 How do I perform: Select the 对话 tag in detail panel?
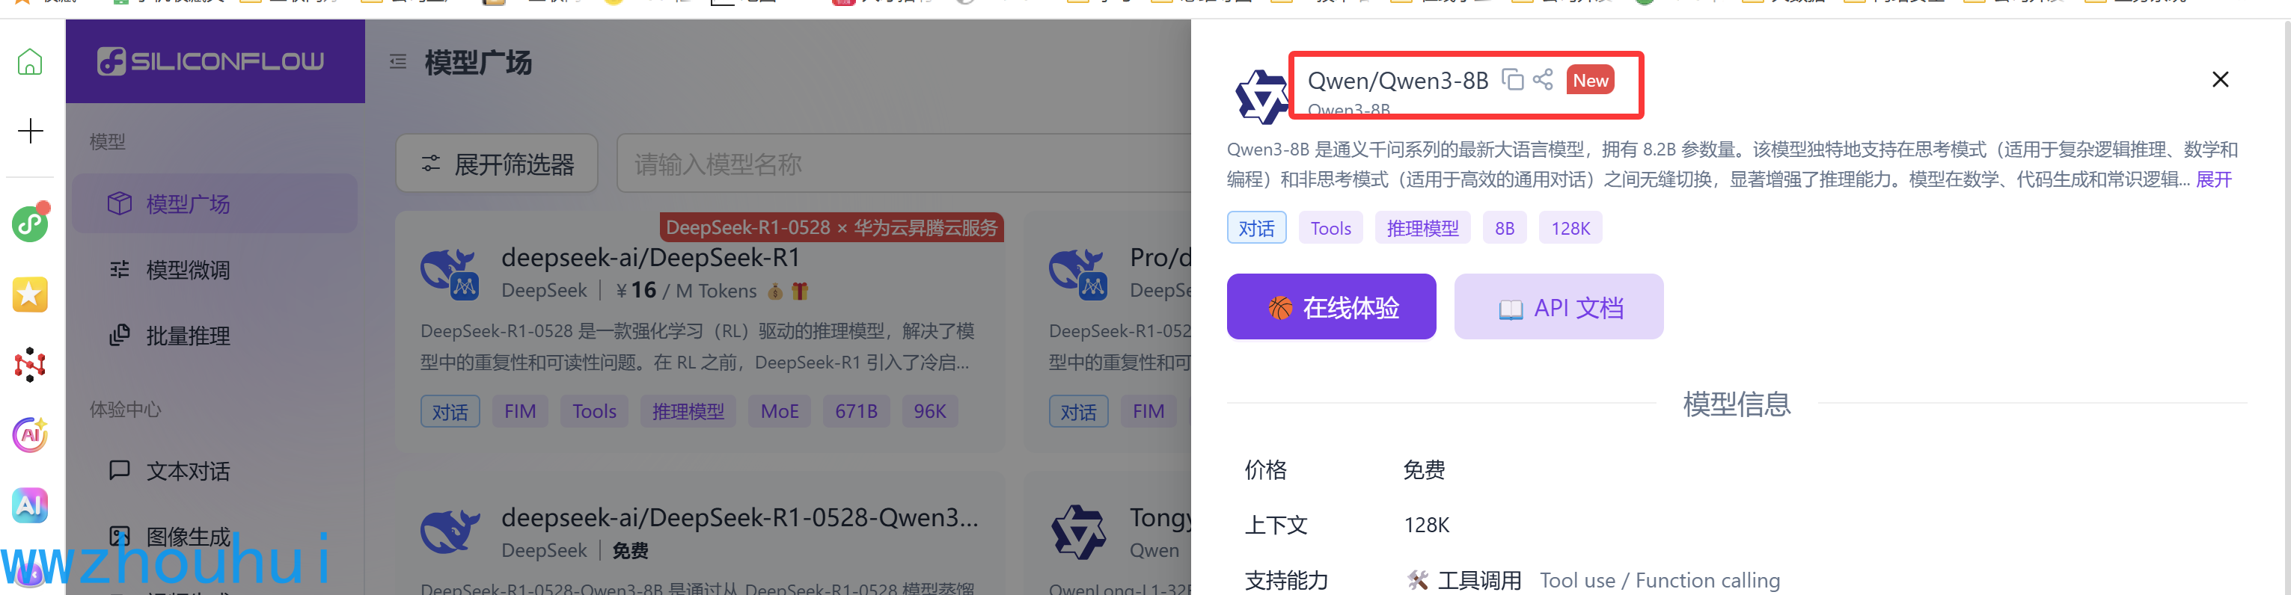(x=1257, y=228)
